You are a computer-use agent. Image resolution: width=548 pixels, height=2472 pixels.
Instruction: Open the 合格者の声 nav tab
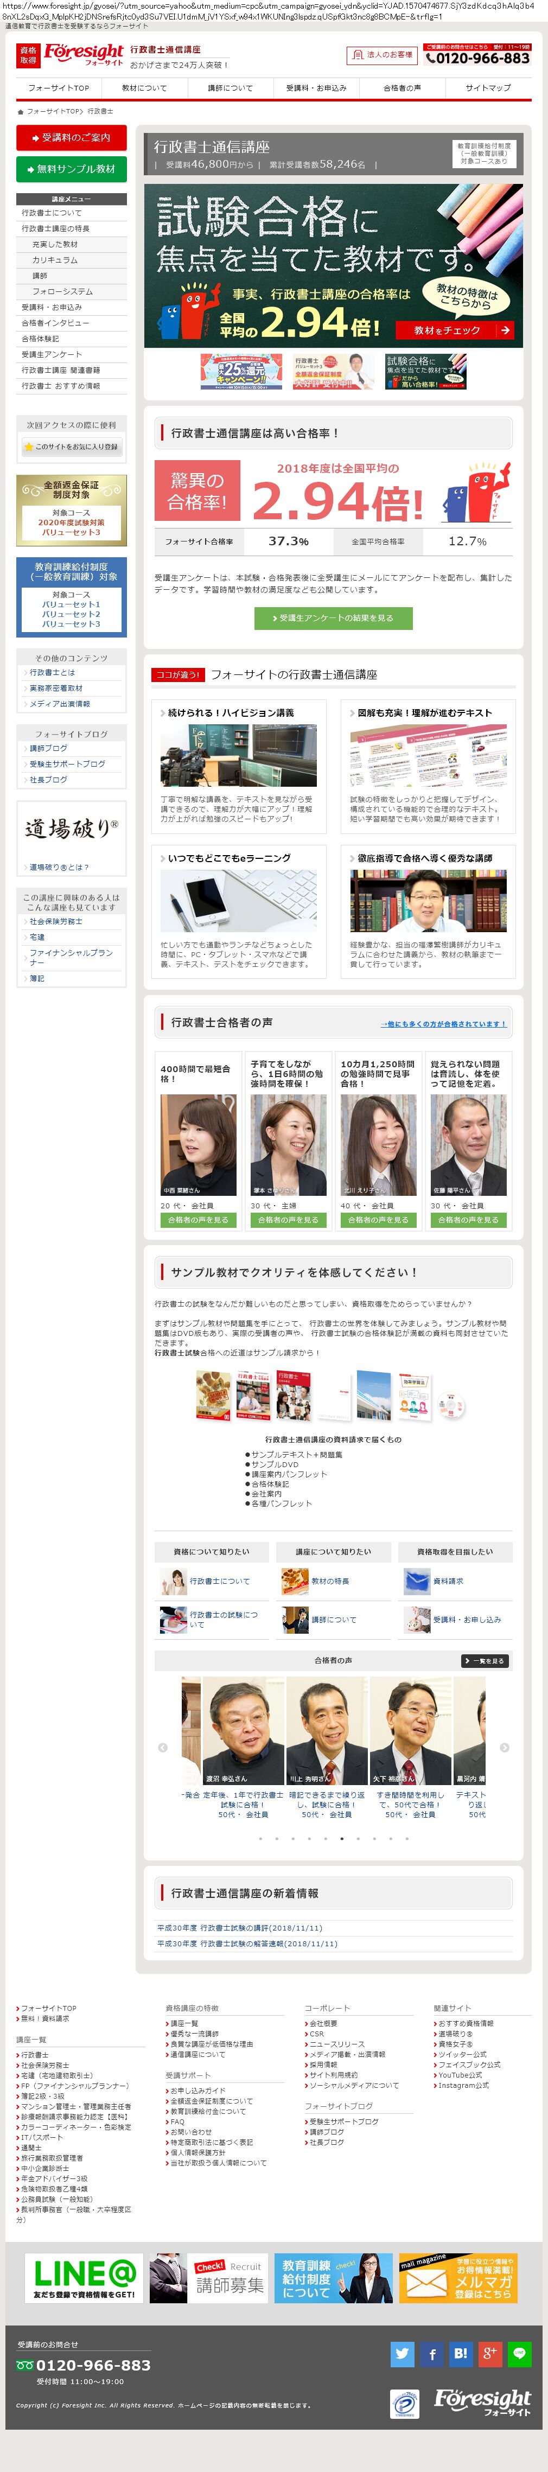click(402, 87)
